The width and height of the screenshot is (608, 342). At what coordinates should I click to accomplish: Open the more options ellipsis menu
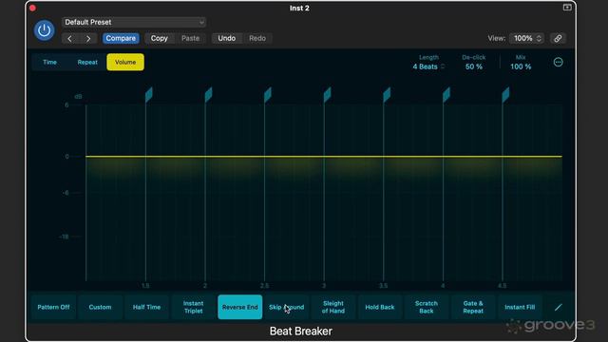tap(558, 62)
